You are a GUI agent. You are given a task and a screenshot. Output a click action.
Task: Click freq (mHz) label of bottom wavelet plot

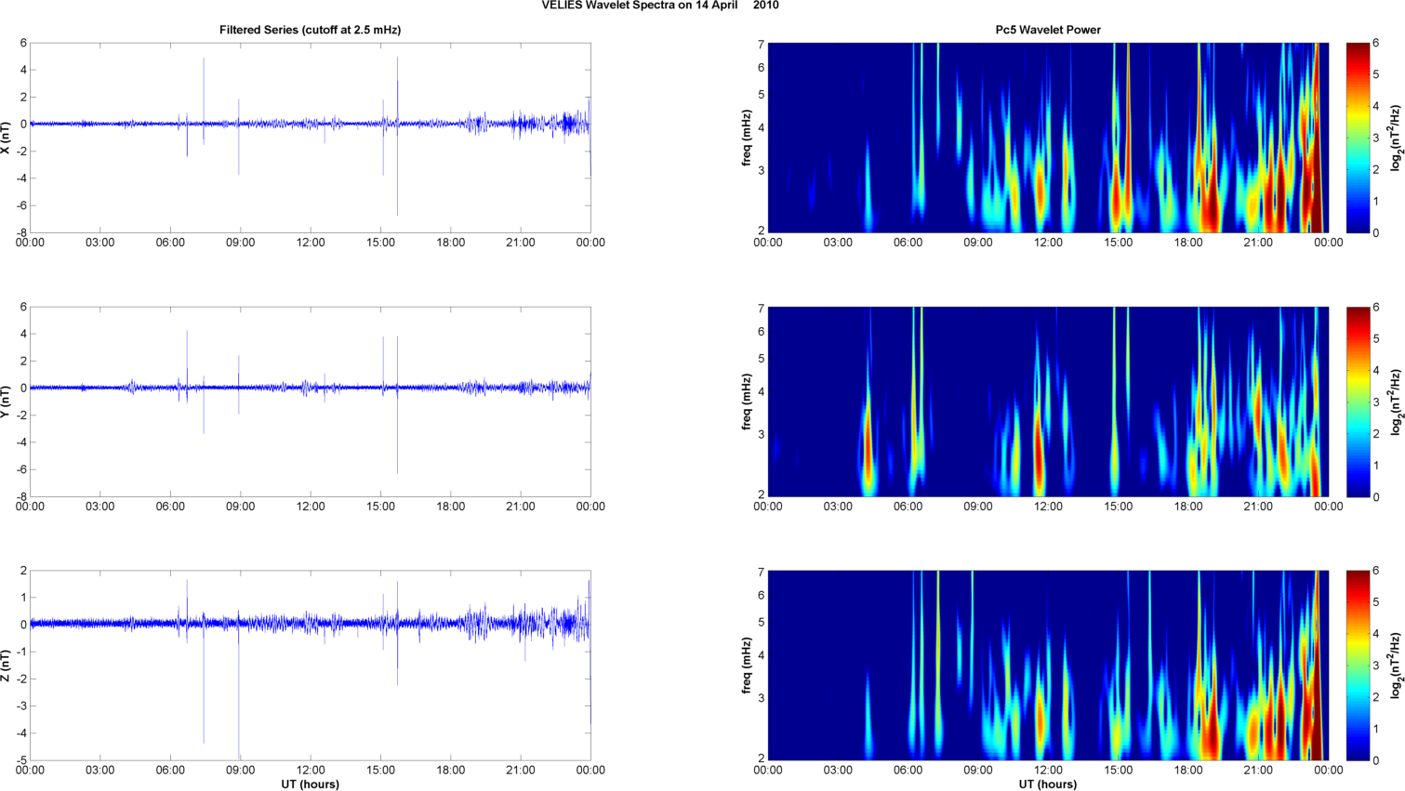(x=747, y=666)
